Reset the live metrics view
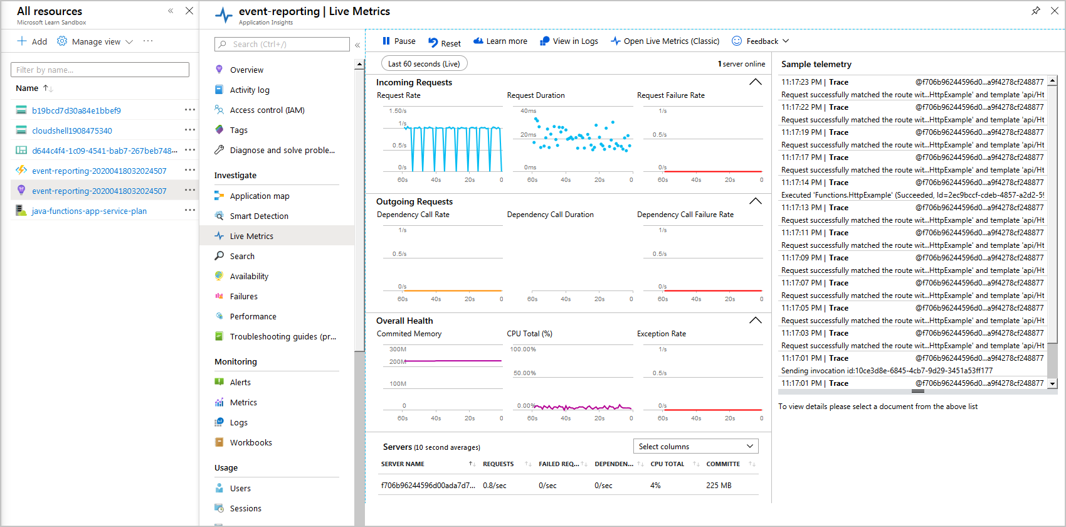Screen dimensions: 1066x527 pos(445,43)
